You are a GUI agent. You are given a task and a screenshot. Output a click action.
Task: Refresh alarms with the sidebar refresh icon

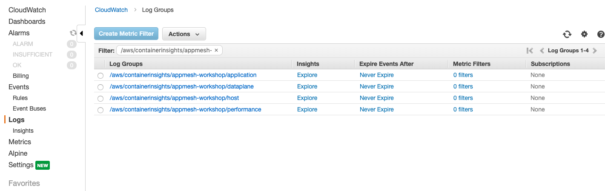click(73, 33)
